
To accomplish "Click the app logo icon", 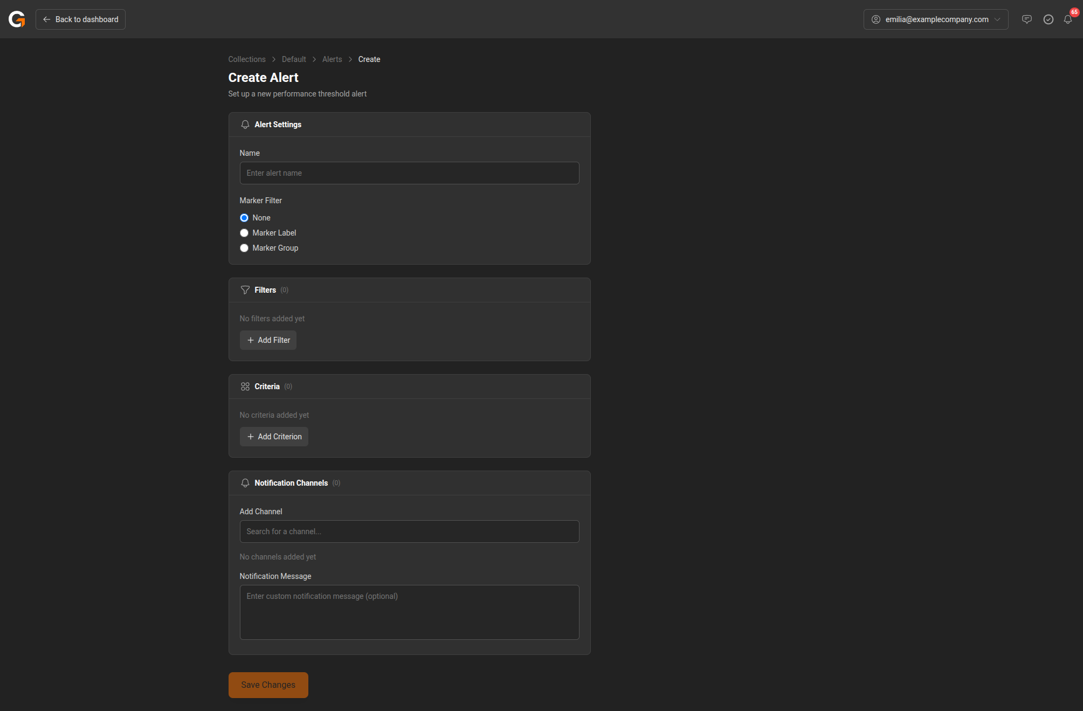I will 17,19.
